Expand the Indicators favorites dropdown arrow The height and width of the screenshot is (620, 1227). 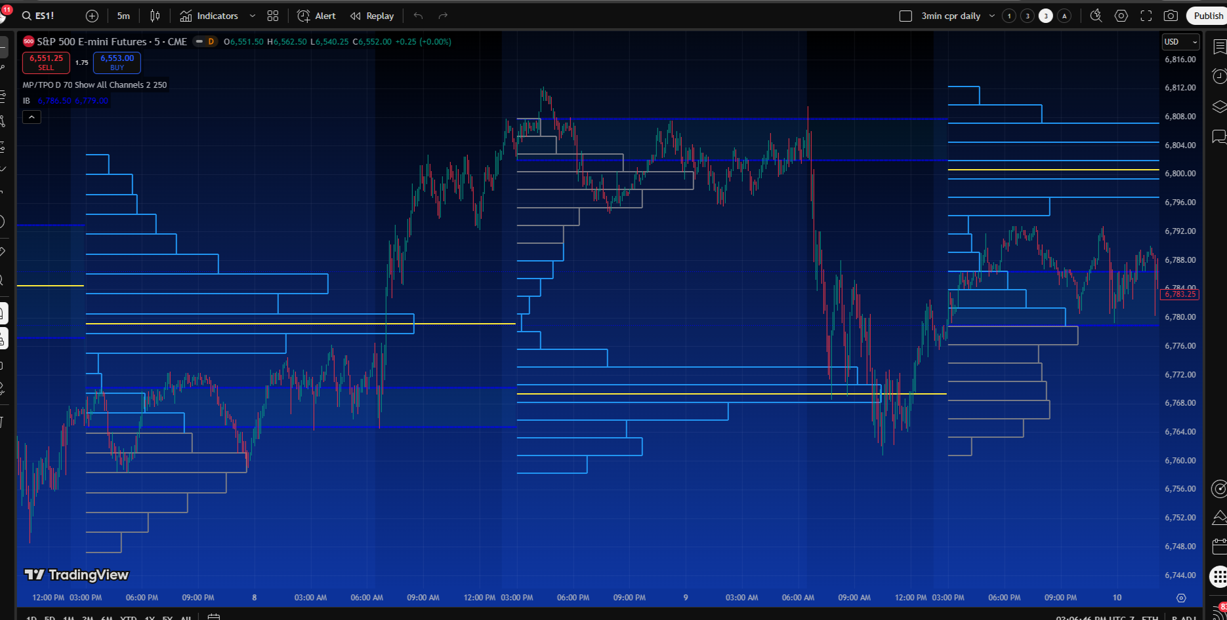coord(253,16)
